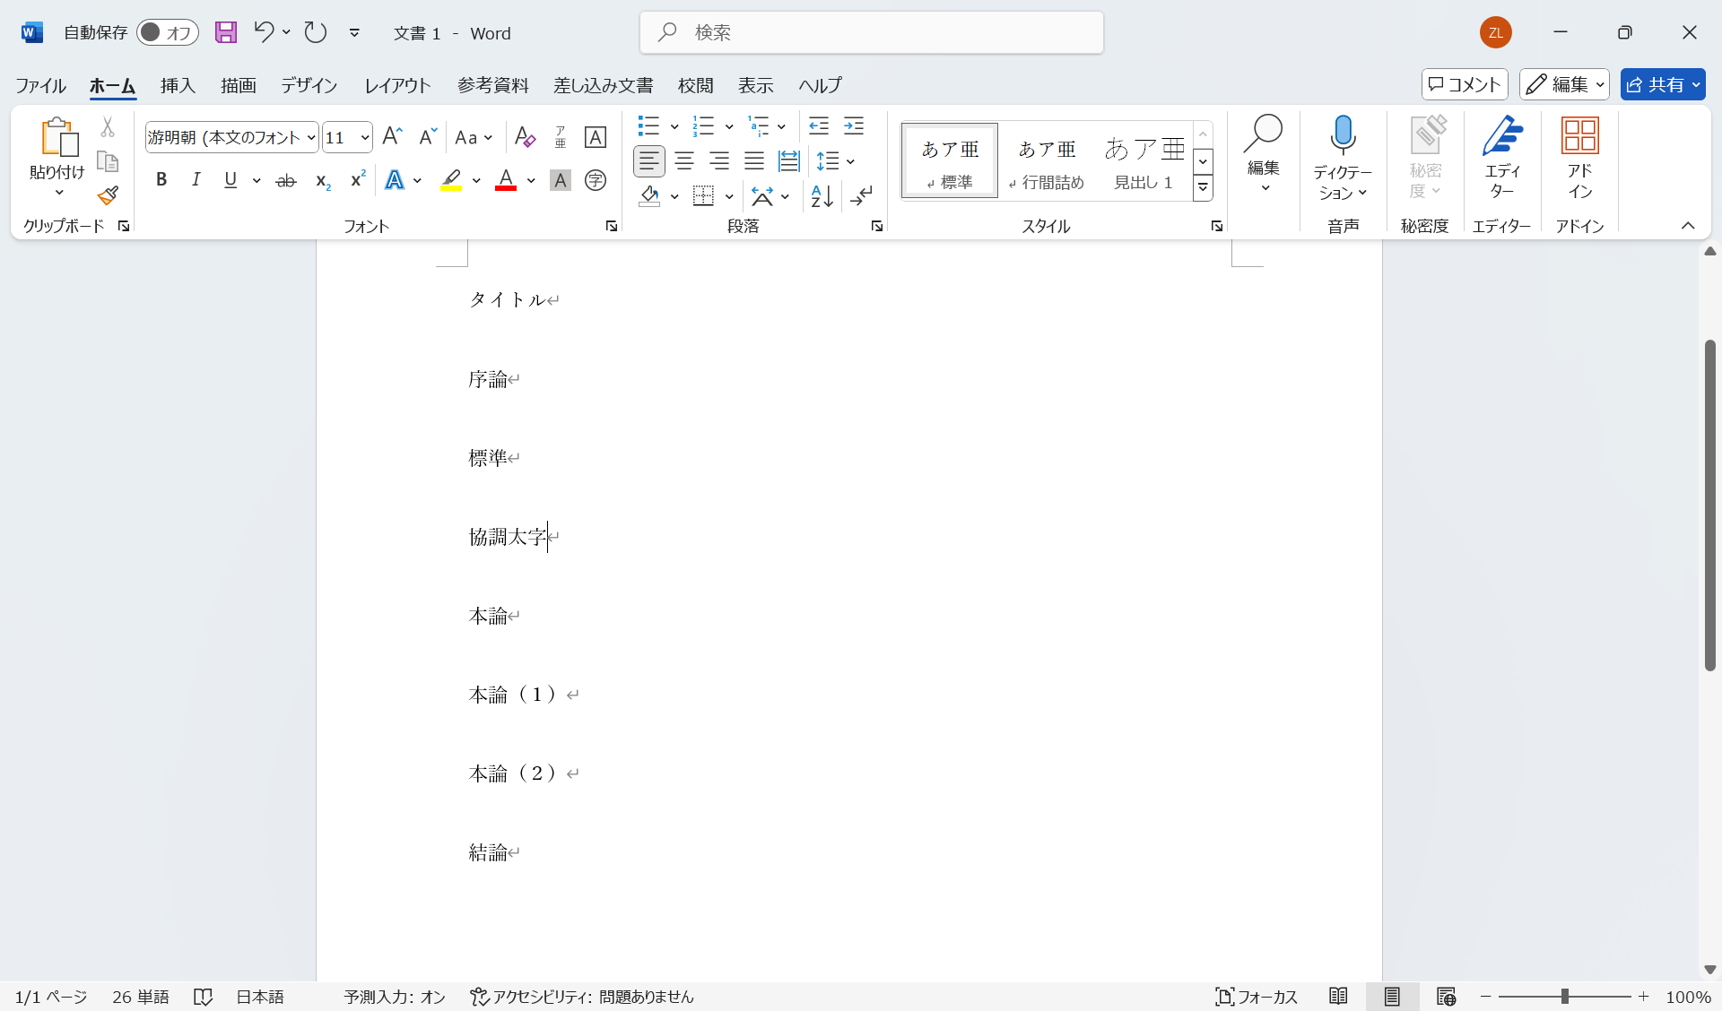Viewport: 1722px width, 1011px height.
Task: Show paragraph marks icon
Action: pyautogui.click(x=862, y=195)
